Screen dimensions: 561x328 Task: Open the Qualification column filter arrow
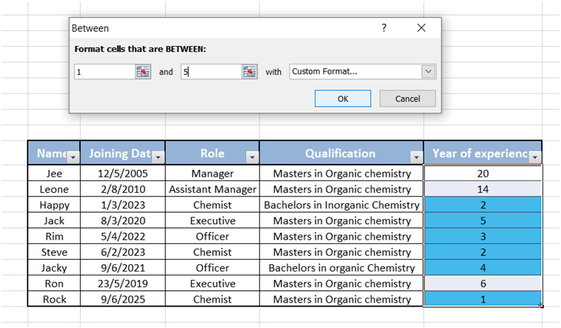[x=416, y=157]
